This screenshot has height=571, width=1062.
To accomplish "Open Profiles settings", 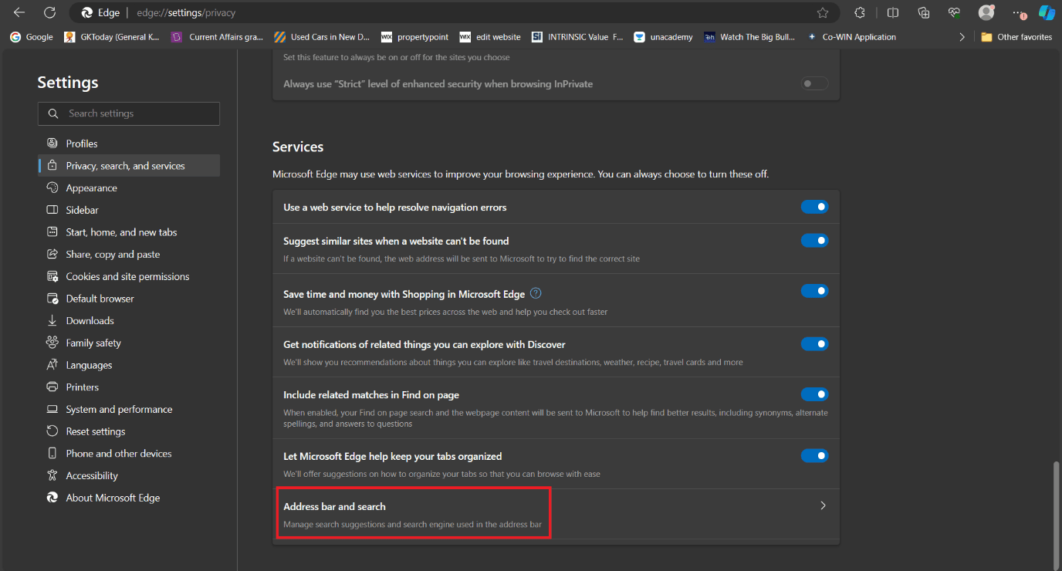I will [129, 144].
